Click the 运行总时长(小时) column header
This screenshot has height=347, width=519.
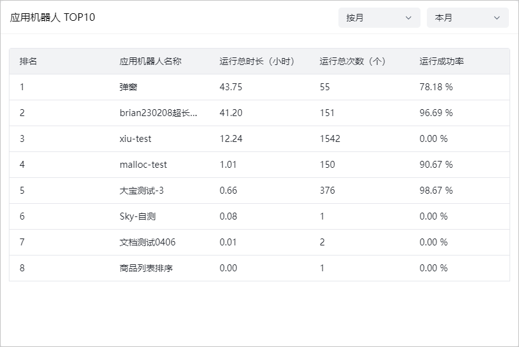click(x=257, y=61)
